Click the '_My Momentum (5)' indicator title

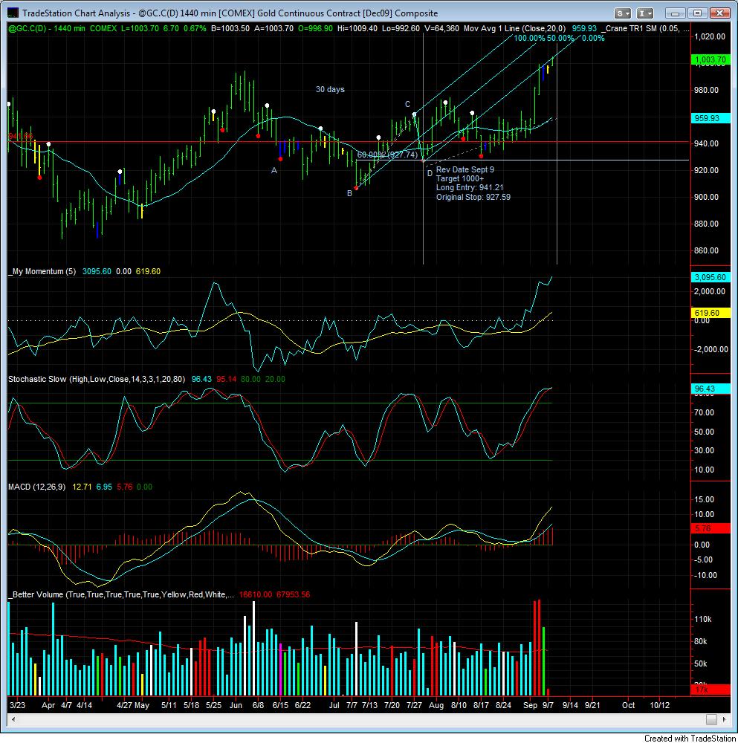point(42,271)
